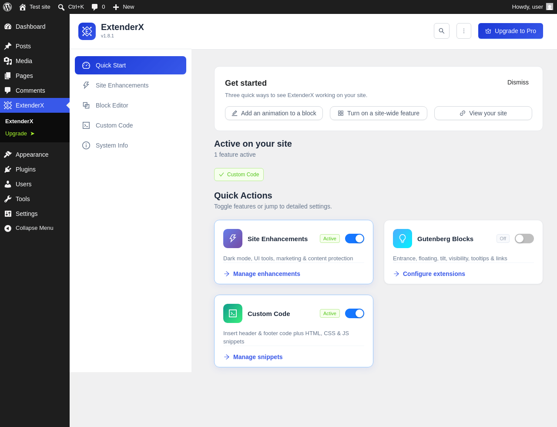Viewport: 557px width, 427px height.
Task: Click the "1 feature active" text
Action: click(x=235, y=155)
